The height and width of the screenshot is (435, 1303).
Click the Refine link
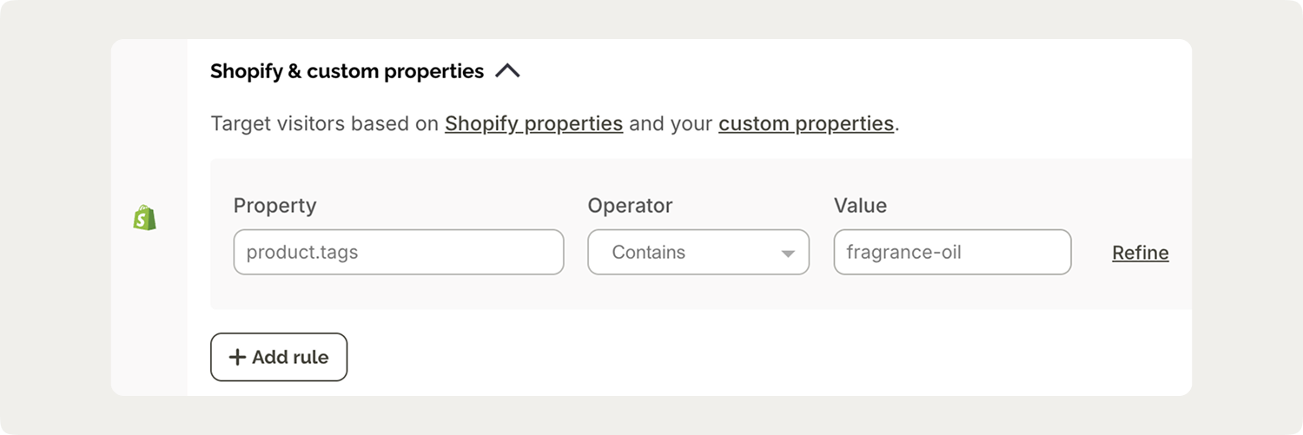click(1140, 253)
